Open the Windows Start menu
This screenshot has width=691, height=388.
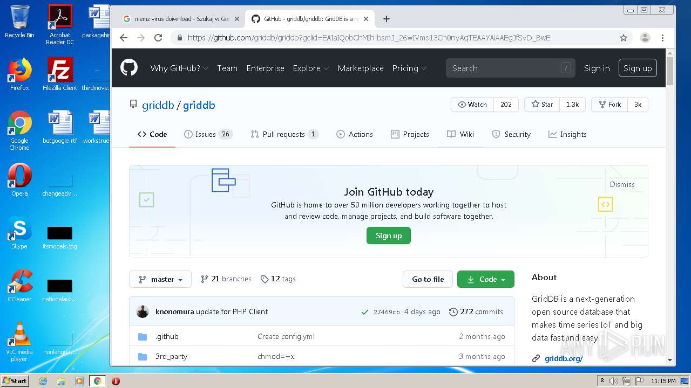(x=15, y=380)
